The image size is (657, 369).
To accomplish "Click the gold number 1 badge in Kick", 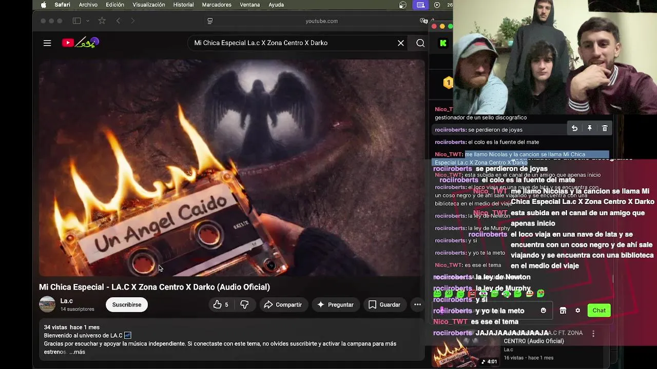I will tap(448, 83).
